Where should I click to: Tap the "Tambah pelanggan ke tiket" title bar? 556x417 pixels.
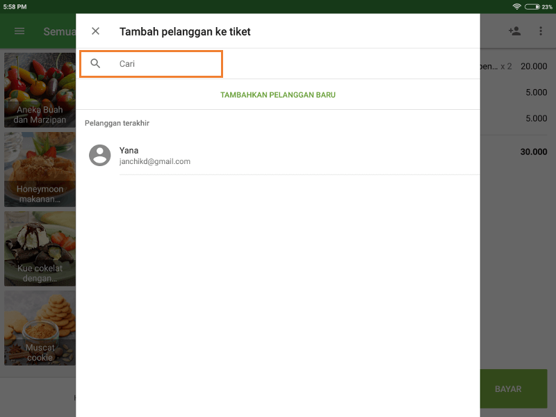[186, 31]
